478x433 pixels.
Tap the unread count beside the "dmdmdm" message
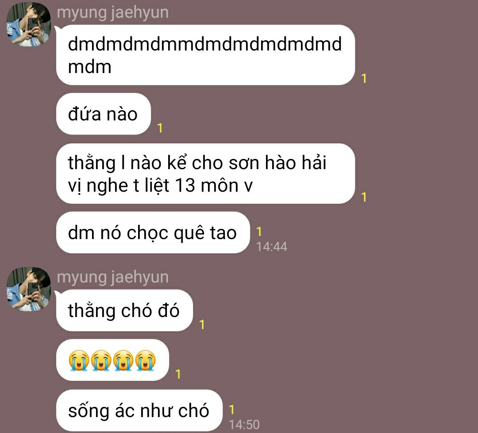pyautogui.click(x=364, y=79)
